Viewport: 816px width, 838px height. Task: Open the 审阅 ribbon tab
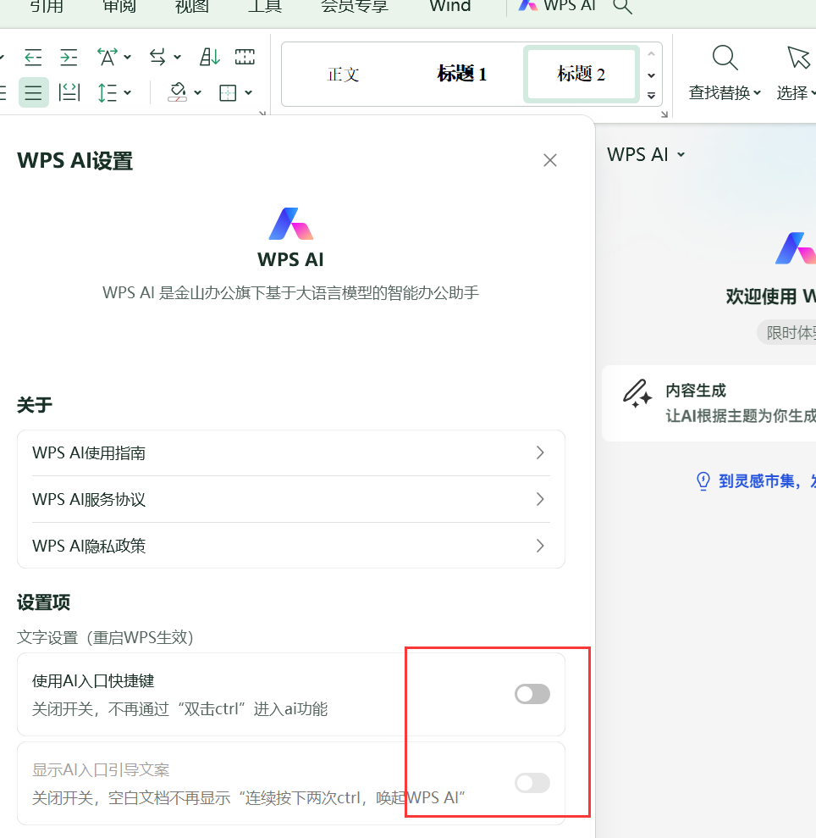click(x=119, y=7)
